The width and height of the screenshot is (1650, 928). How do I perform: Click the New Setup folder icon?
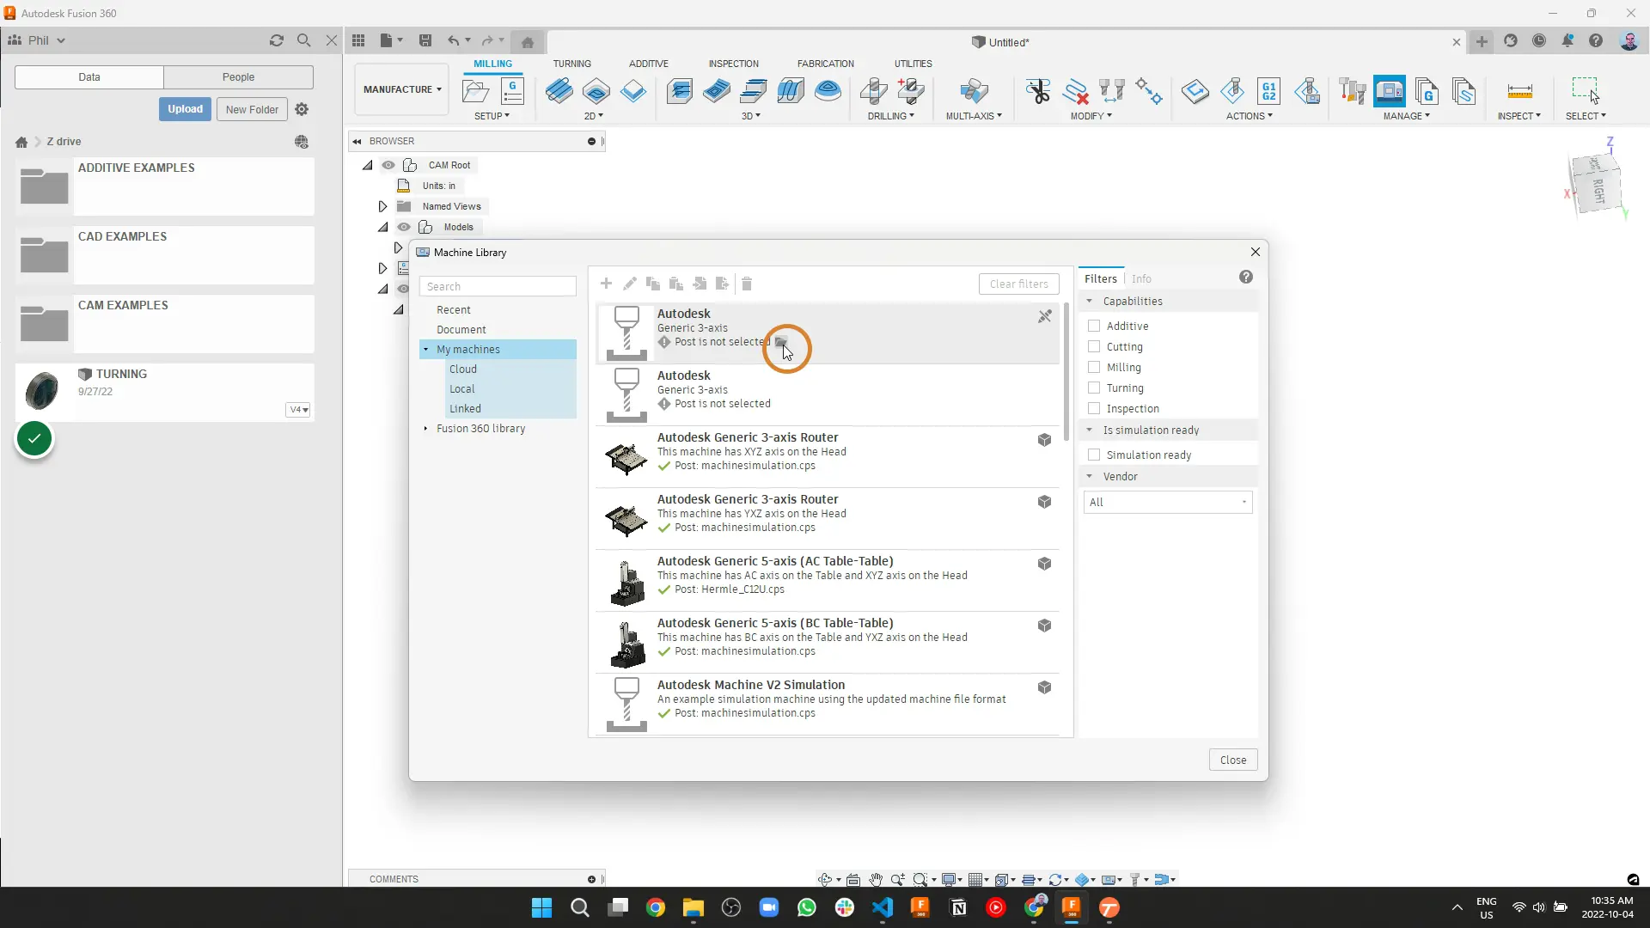(x=475, y=91)
